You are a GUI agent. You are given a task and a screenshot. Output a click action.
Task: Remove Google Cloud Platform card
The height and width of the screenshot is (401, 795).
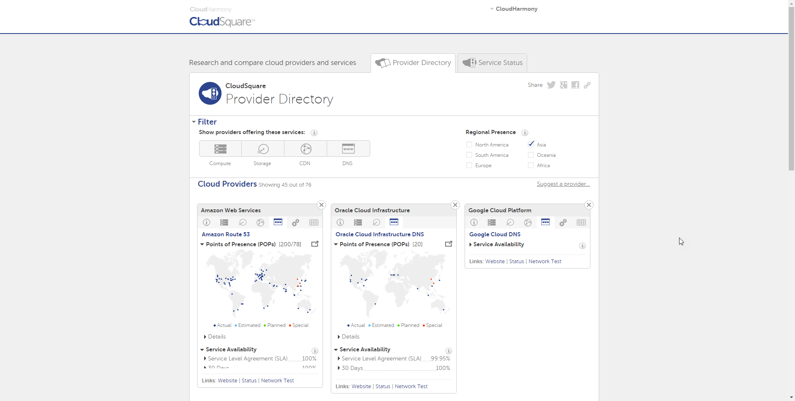[589, 205]
